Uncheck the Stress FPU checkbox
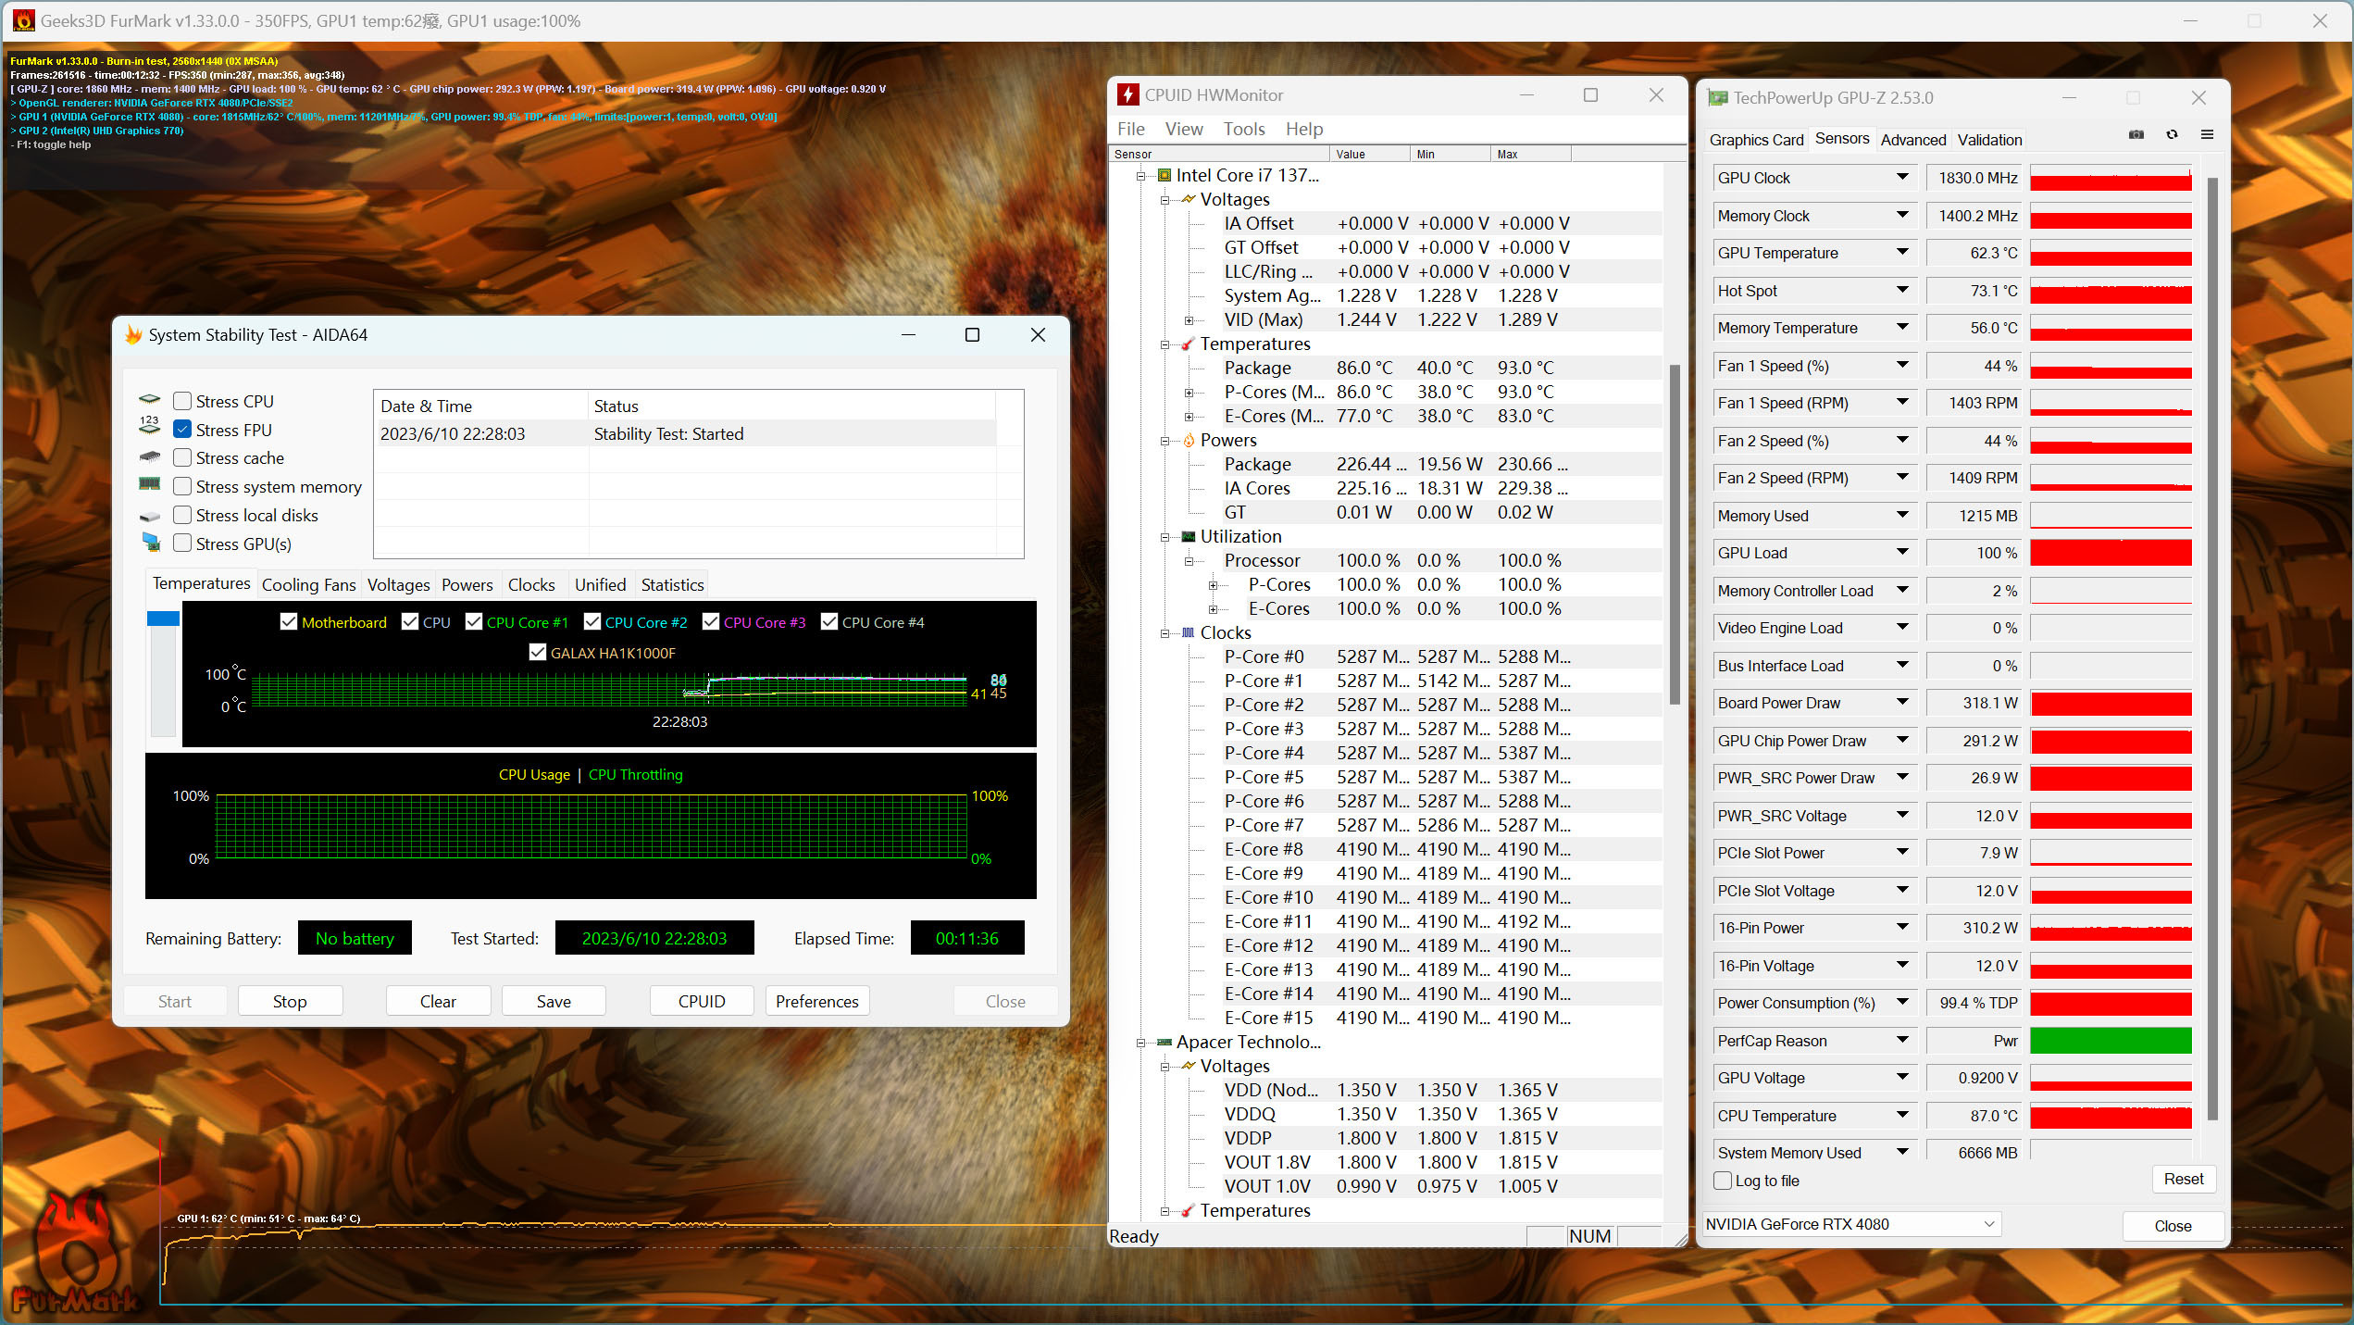This screenshot has width=2354, height=1325. click(x=182, y=430)
